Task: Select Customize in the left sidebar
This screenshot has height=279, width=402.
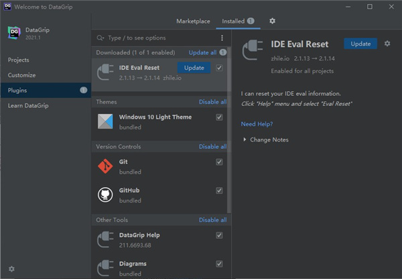Action: [x=22, y=75]
